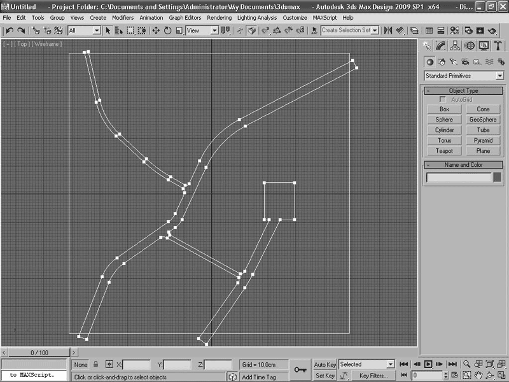The width and height of the screenshot is (509, 382).
Task: Open the Rendering menu
Action: (x=220, y=18)
